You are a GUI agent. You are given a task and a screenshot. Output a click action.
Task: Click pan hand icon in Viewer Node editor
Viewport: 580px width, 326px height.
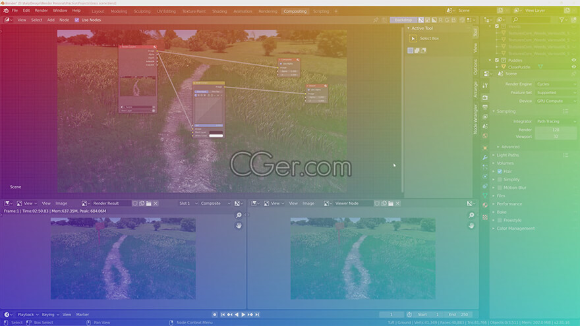pos(471,225)
